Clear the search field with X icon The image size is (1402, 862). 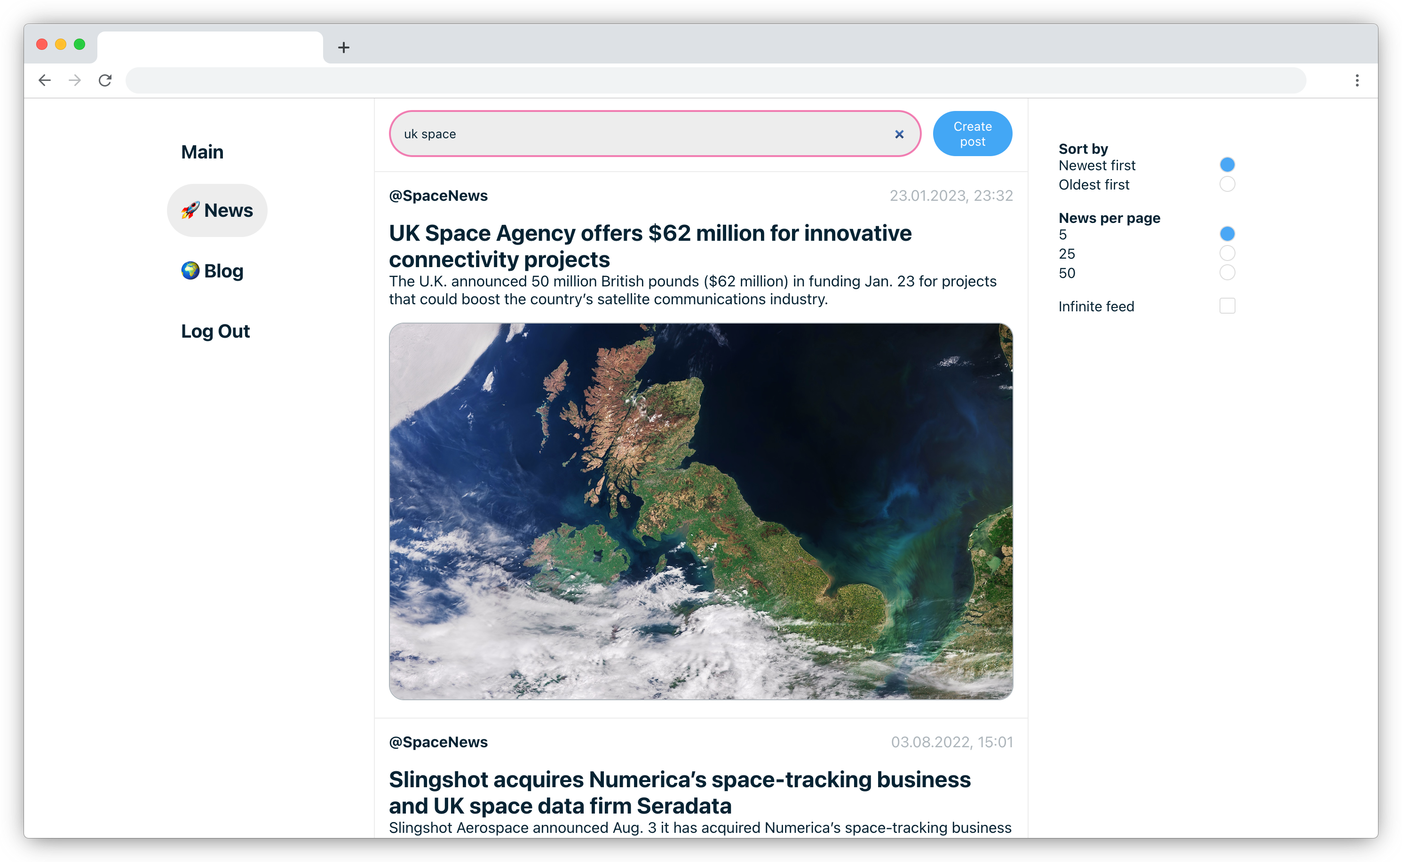click(x=899, y=134)
